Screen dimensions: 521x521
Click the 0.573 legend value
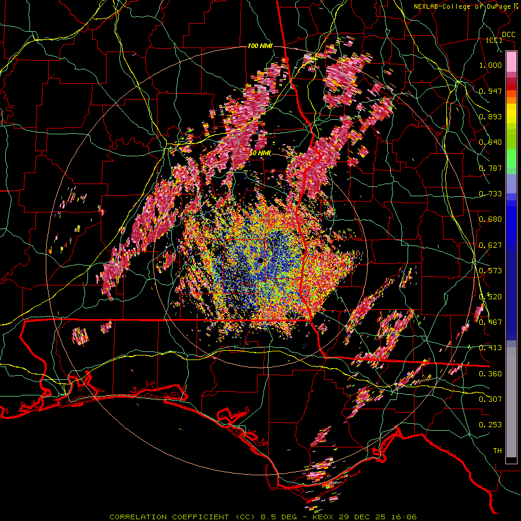490,271
